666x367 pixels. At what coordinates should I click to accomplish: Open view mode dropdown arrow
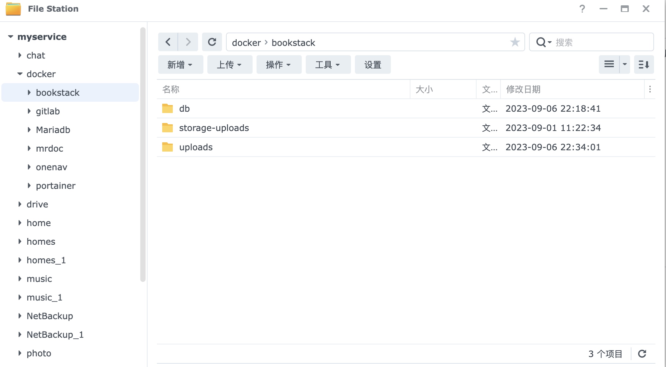click(x=625, y=64)
